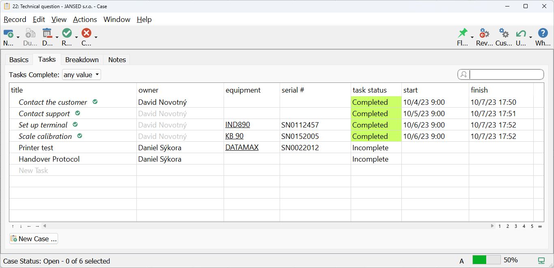Click green check beside Contact the customer
Screen dimensions: 554x268
coord(95,102)
